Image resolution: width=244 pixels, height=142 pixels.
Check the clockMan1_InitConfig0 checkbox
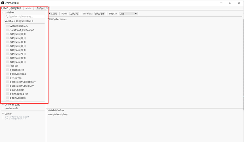[x=7, y=30]
